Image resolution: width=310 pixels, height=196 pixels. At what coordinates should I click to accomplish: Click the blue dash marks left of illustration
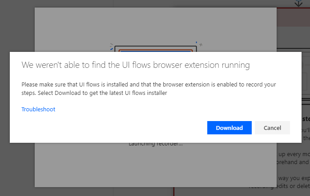pos(112,47)
